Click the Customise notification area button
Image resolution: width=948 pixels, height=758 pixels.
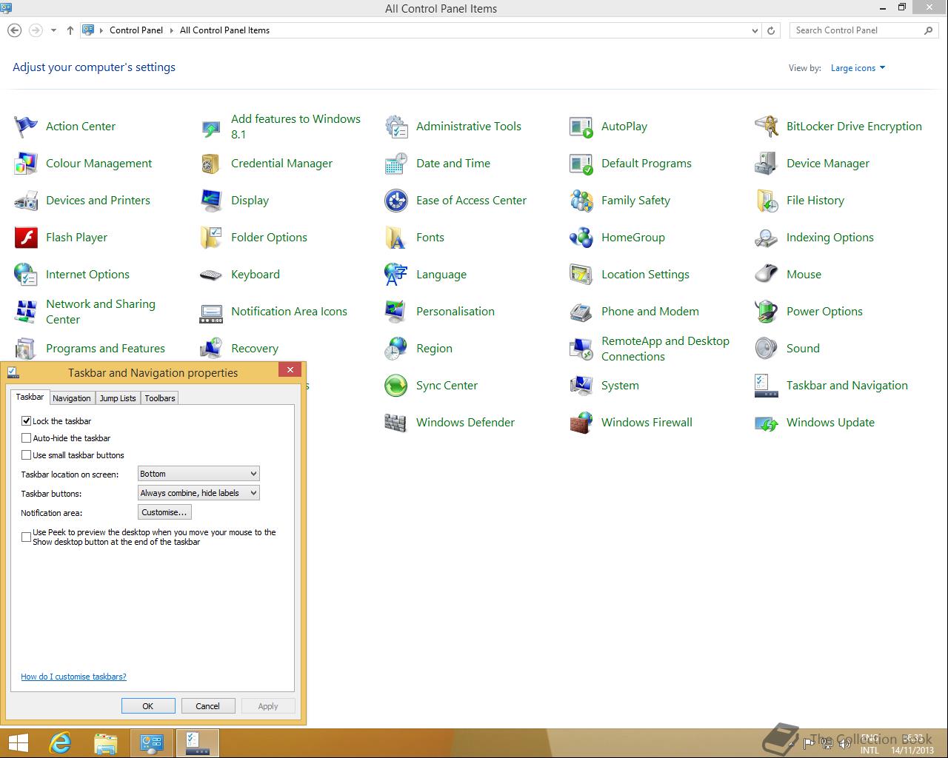point(165,512)
